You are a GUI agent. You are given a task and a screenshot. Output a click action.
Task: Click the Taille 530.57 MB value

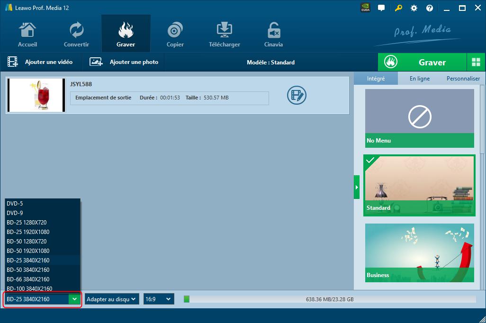tap(216, 98)
